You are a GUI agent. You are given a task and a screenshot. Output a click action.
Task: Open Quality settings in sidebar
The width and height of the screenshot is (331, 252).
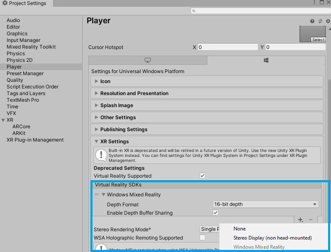pos(15,80)
